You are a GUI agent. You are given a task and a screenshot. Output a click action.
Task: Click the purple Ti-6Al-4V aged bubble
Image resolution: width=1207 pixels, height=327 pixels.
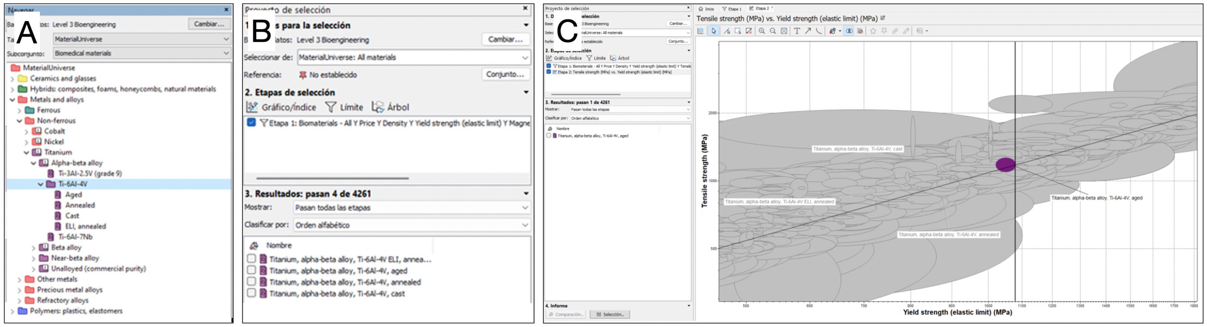(1005, 164)
